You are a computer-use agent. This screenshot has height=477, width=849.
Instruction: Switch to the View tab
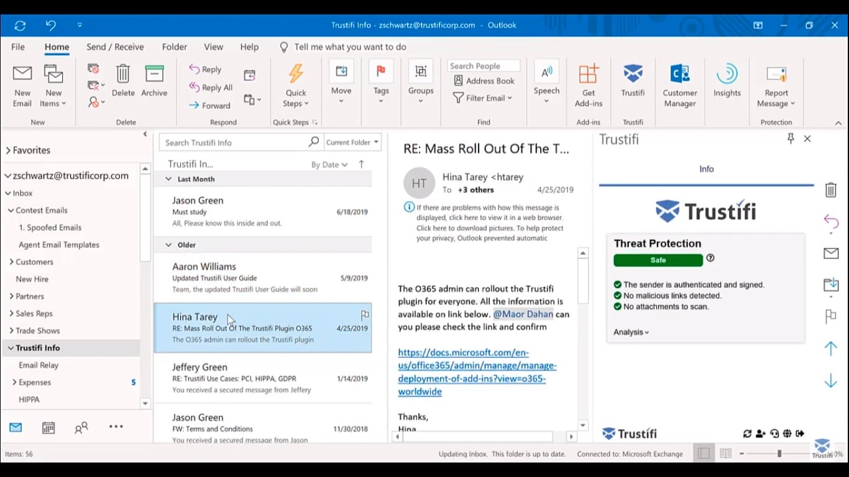click(x=213, y=47)
